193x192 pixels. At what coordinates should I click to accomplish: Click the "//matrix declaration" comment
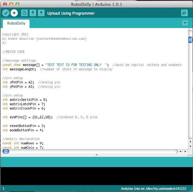[21, 139]
